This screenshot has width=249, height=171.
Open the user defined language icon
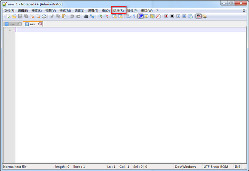click(146, 16)
